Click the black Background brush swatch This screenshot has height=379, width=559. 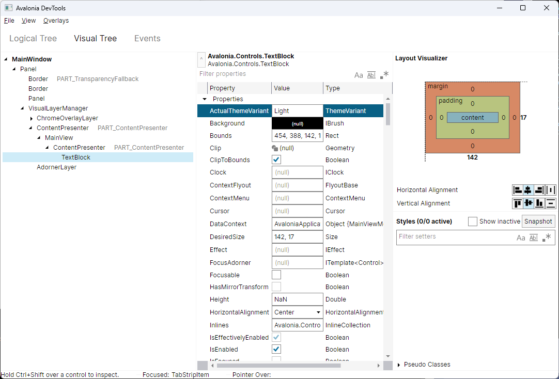point(298,123)
